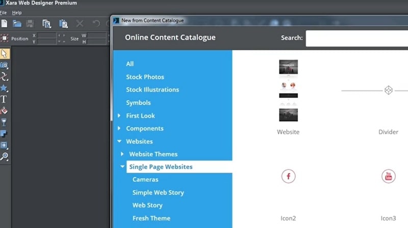The height and width of the screenshot is (228, 408).
Task: Select the Text tool
Action: click(4, 99)
